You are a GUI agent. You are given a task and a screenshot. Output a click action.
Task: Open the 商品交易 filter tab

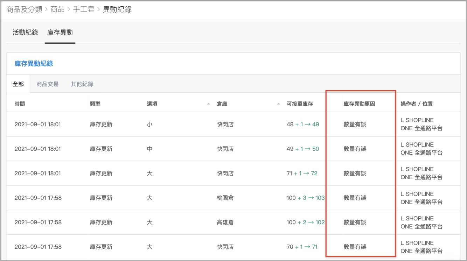tap(47, 84)
